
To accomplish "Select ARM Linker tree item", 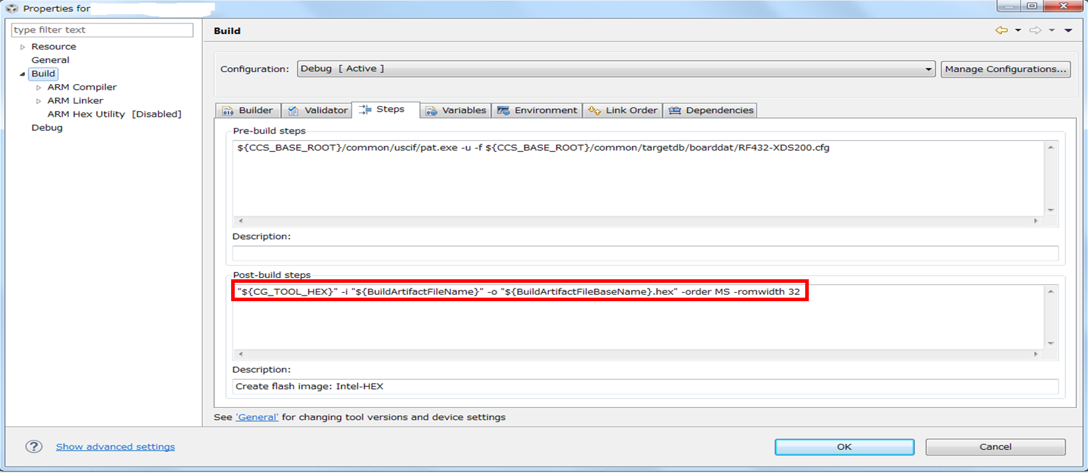I will (x=75, y=100).
